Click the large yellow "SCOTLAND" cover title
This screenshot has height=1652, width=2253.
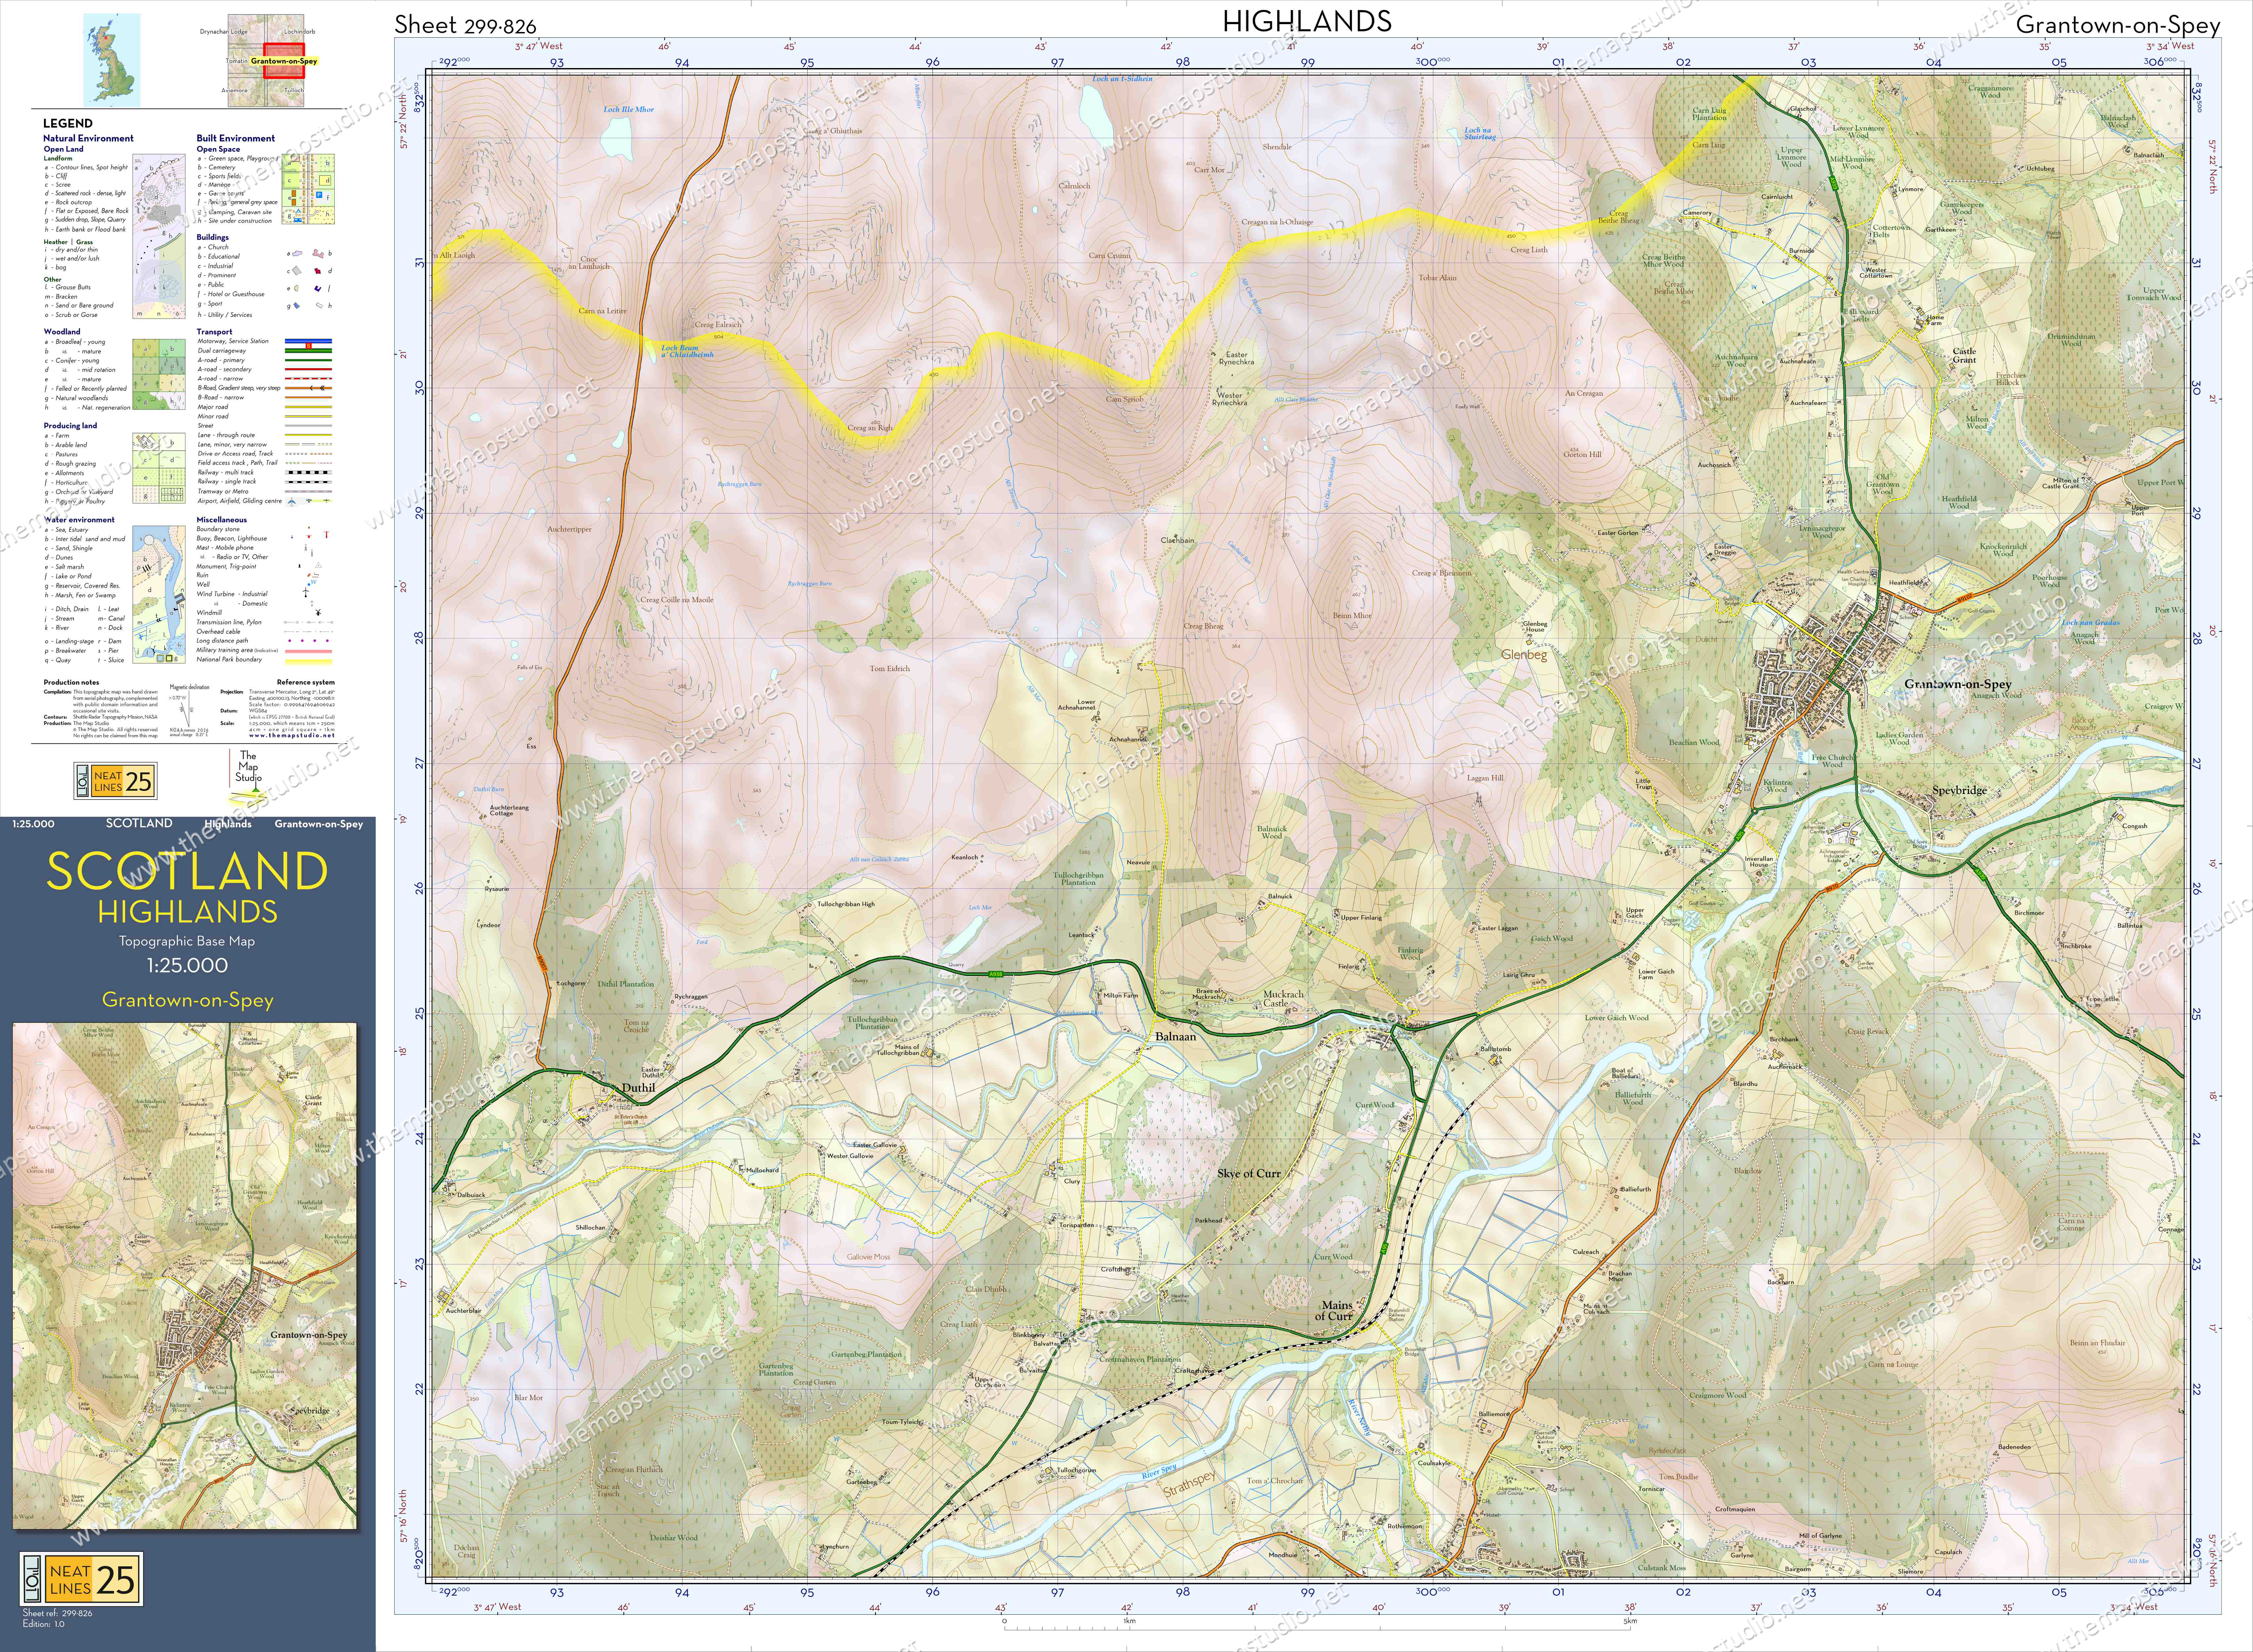pos(187,871)
